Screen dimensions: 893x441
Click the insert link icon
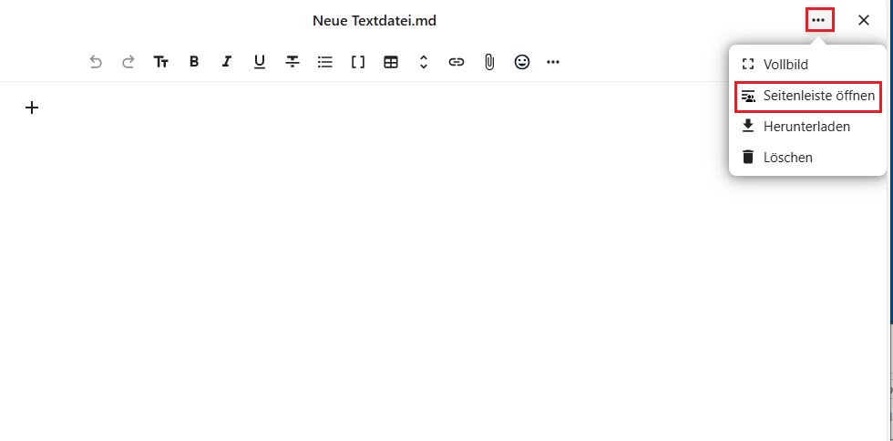457,62
